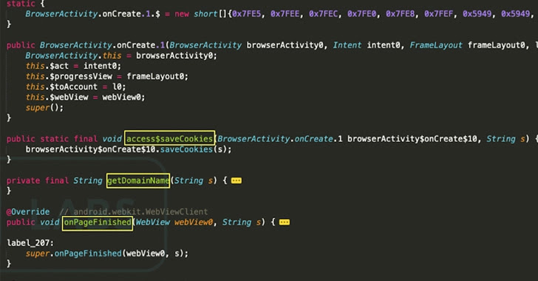This screenshot has width=538, height=281.
Task: Click the this.$webView = webView0 line
Action: (86, 97)
